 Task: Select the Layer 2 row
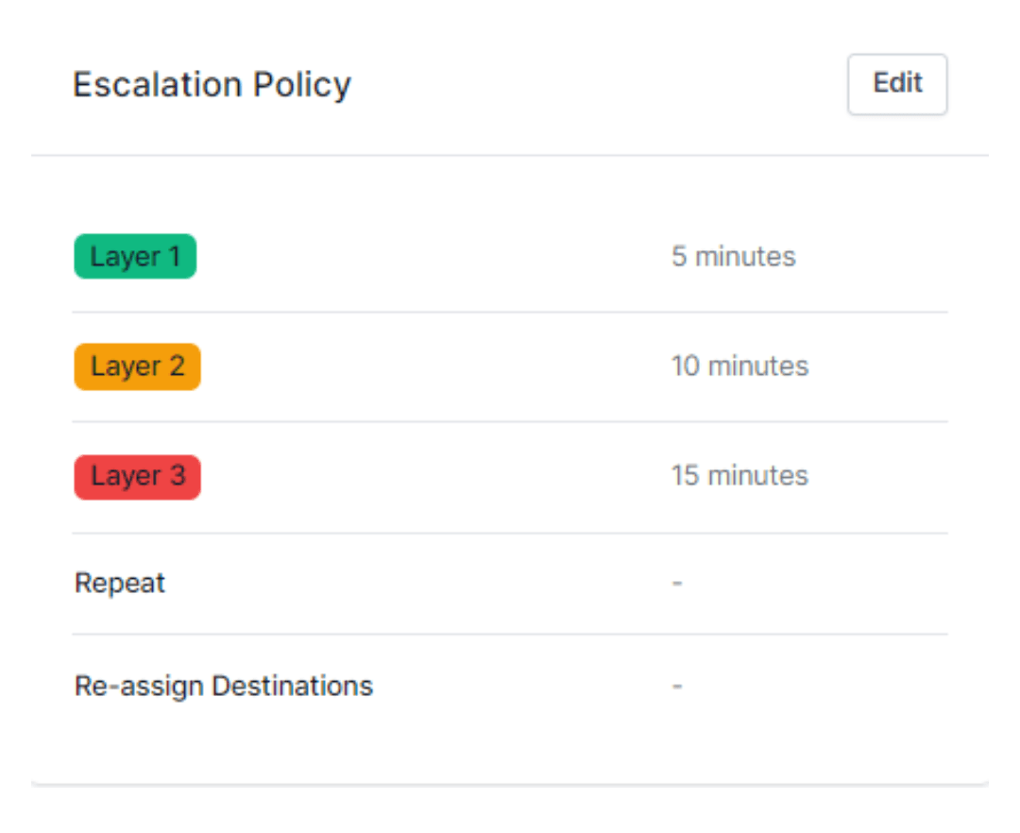[510, 366]
